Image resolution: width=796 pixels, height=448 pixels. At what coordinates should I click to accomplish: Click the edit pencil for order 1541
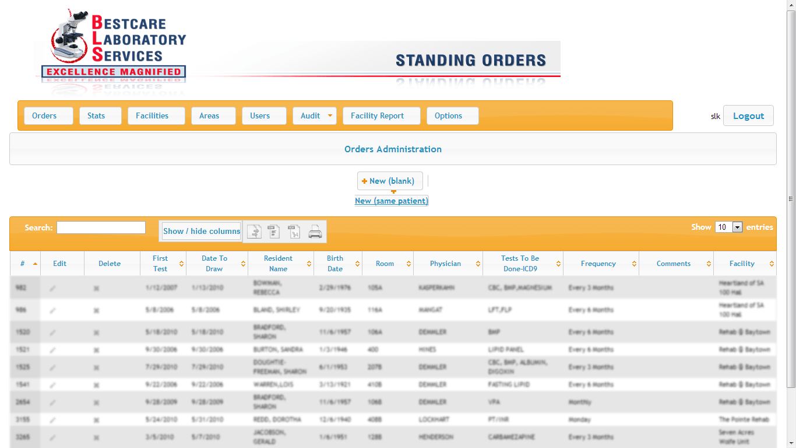pyautogui.click(x=53, y=385)
